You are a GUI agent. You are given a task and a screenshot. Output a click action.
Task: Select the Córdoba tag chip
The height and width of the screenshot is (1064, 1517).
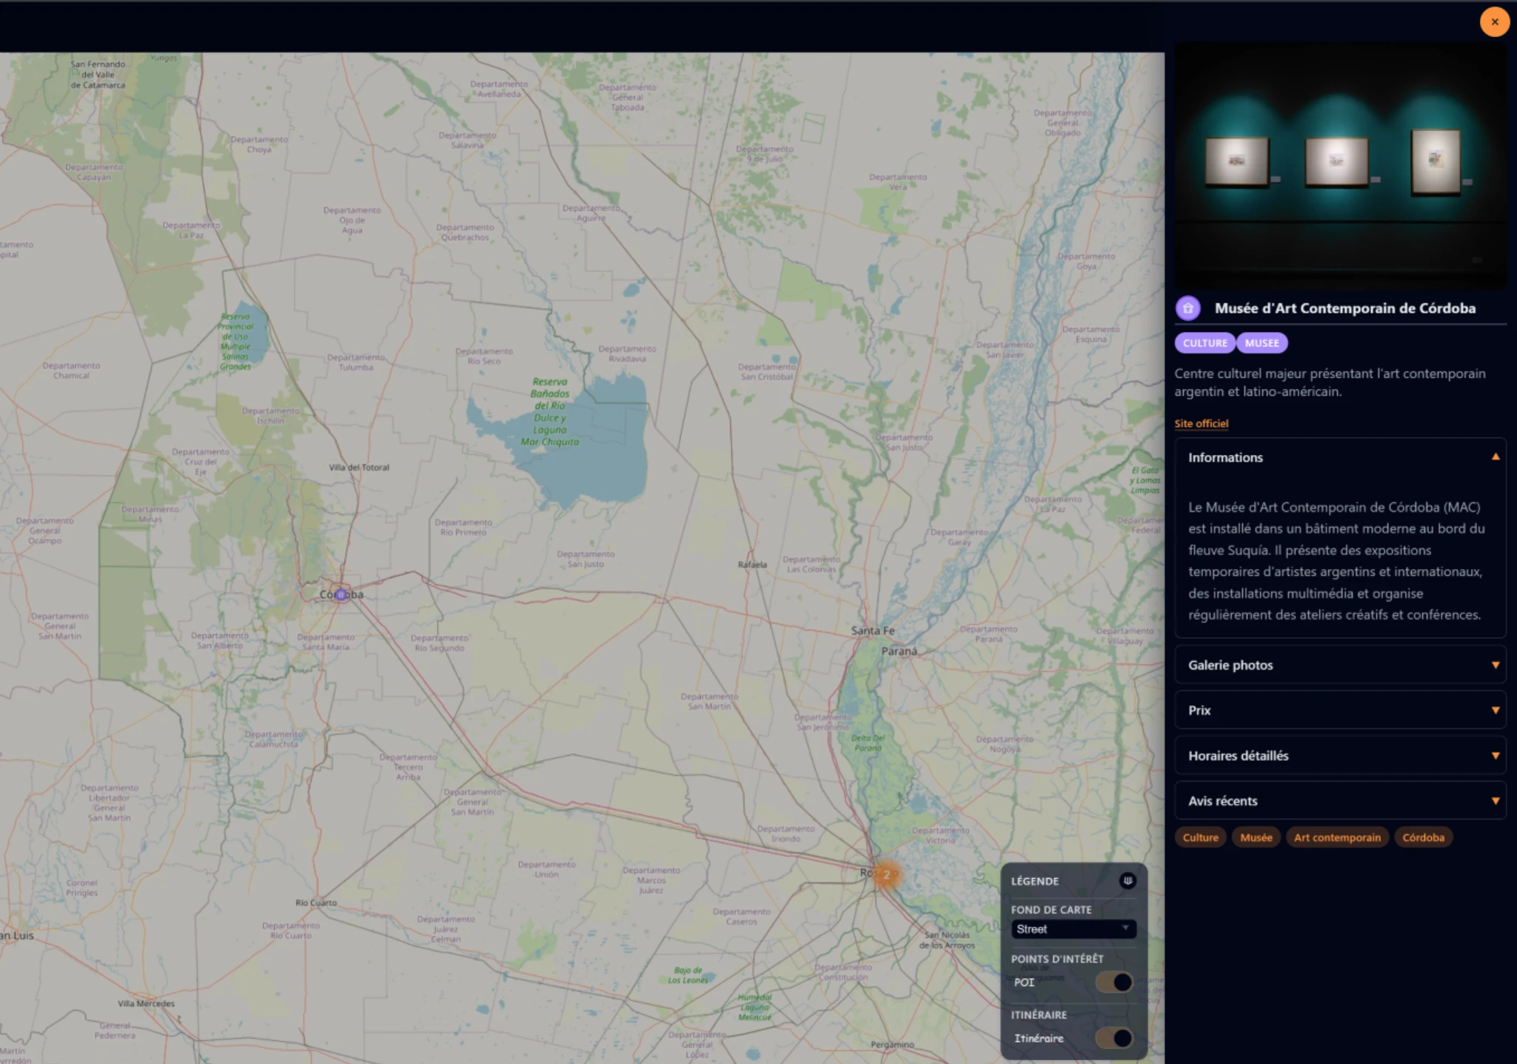[x=1423, y=837]
